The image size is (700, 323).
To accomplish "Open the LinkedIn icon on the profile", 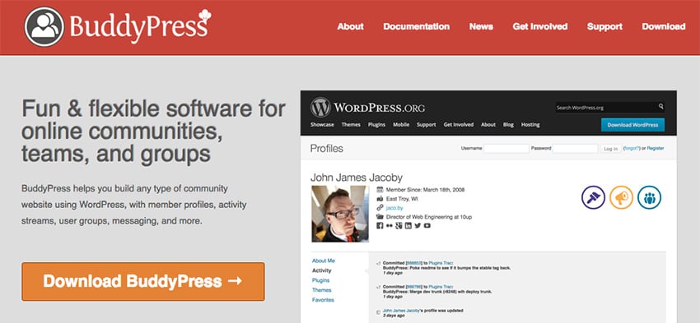I will pyautogui.click(x=408, y=226).
